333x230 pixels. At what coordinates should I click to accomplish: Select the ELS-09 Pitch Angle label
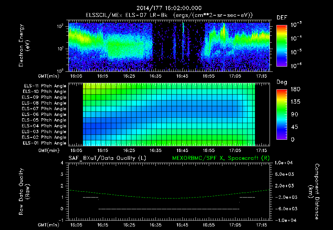pyautogui.click(x=44, y=97)
